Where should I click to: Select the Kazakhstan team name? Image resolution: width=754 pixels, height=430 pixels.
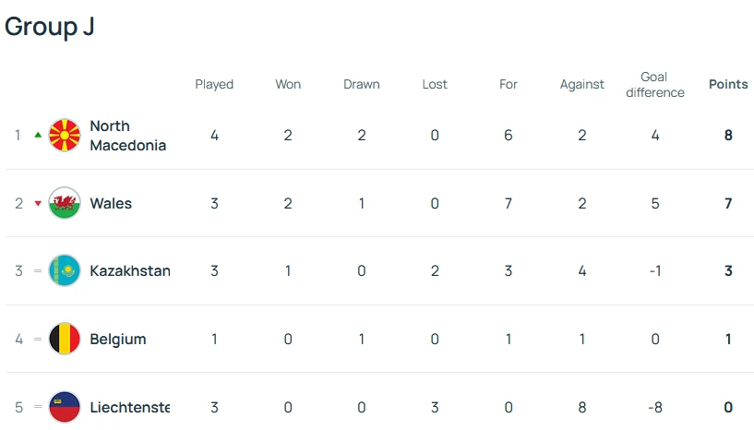click(129, 271)
